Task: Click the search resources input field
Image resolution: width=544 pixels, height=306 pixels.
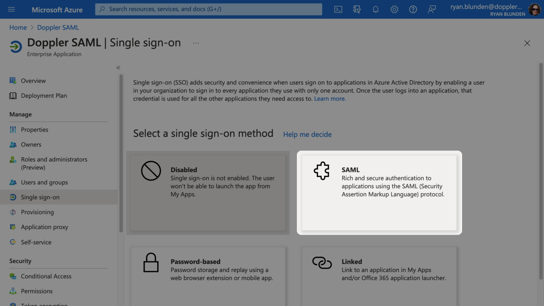Action: (208, 9)
